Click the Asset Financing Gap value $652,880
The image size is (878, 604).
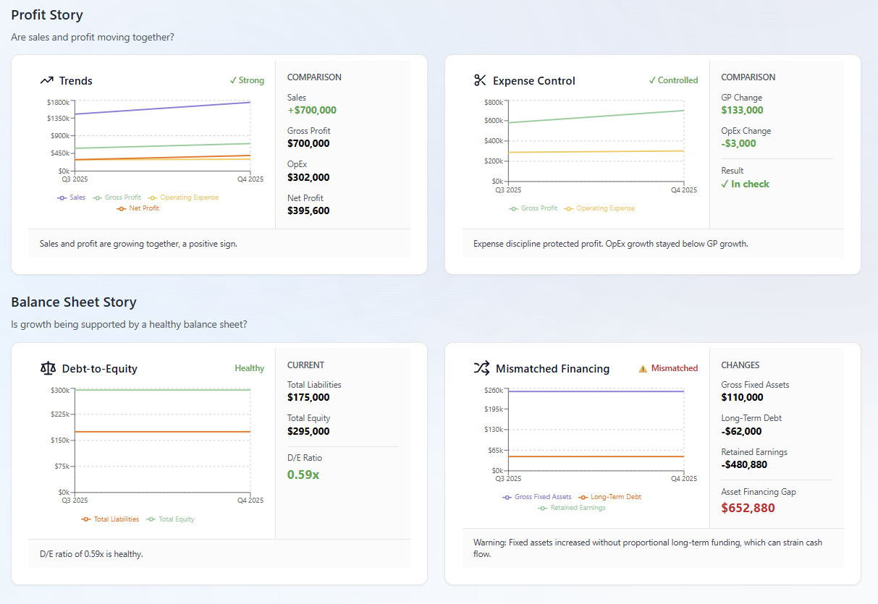pyautogui.click(x=748, y=508)
